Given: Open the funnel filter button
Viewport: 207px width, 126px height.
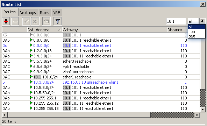Looking at the screenshot, I should coord(58,21).
